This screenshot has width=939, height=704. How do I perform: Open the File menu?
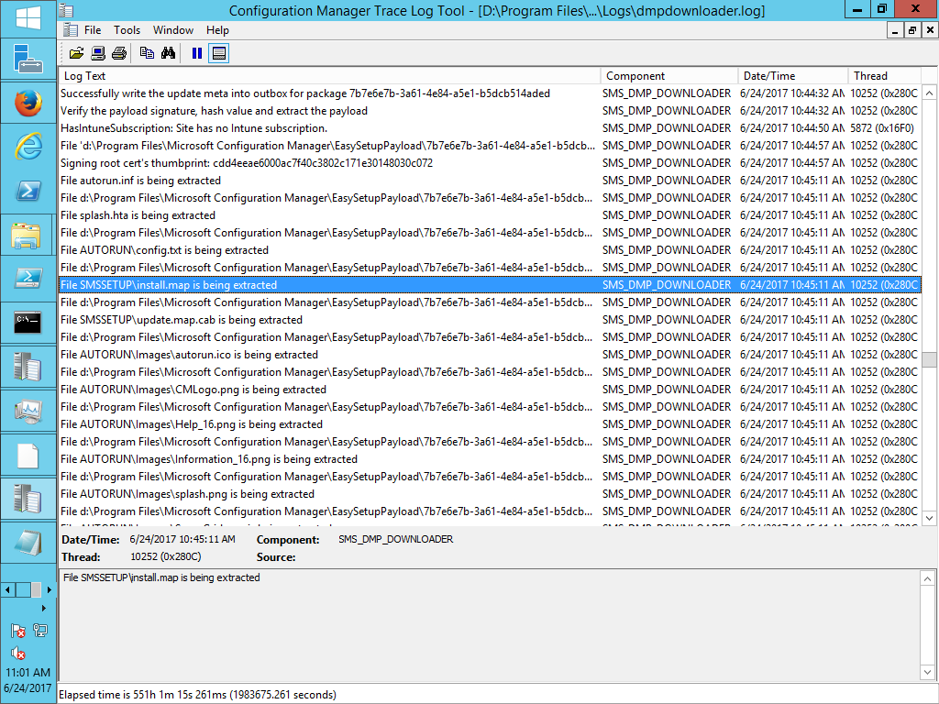pyautogui.click(x=93, y=30)
